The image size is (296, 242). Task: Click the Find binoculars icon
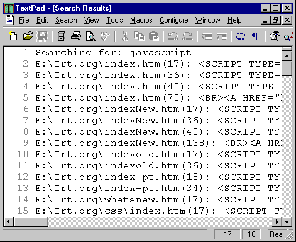275,36
